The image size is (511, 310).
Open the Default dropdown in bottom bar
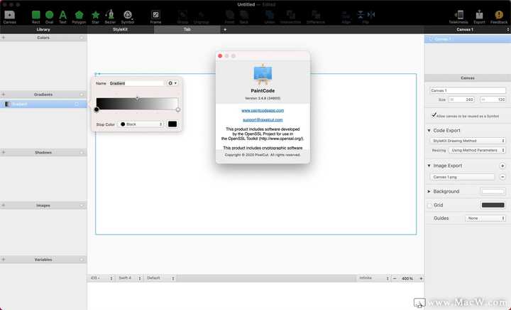(x=160, y=278)
